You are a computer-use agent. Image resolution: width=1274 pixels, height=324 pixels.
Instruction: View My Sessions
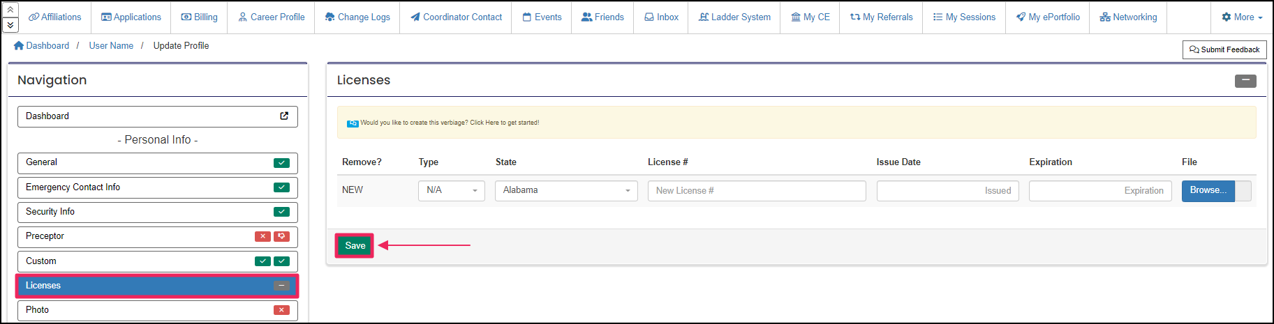(x=964, y=17)
